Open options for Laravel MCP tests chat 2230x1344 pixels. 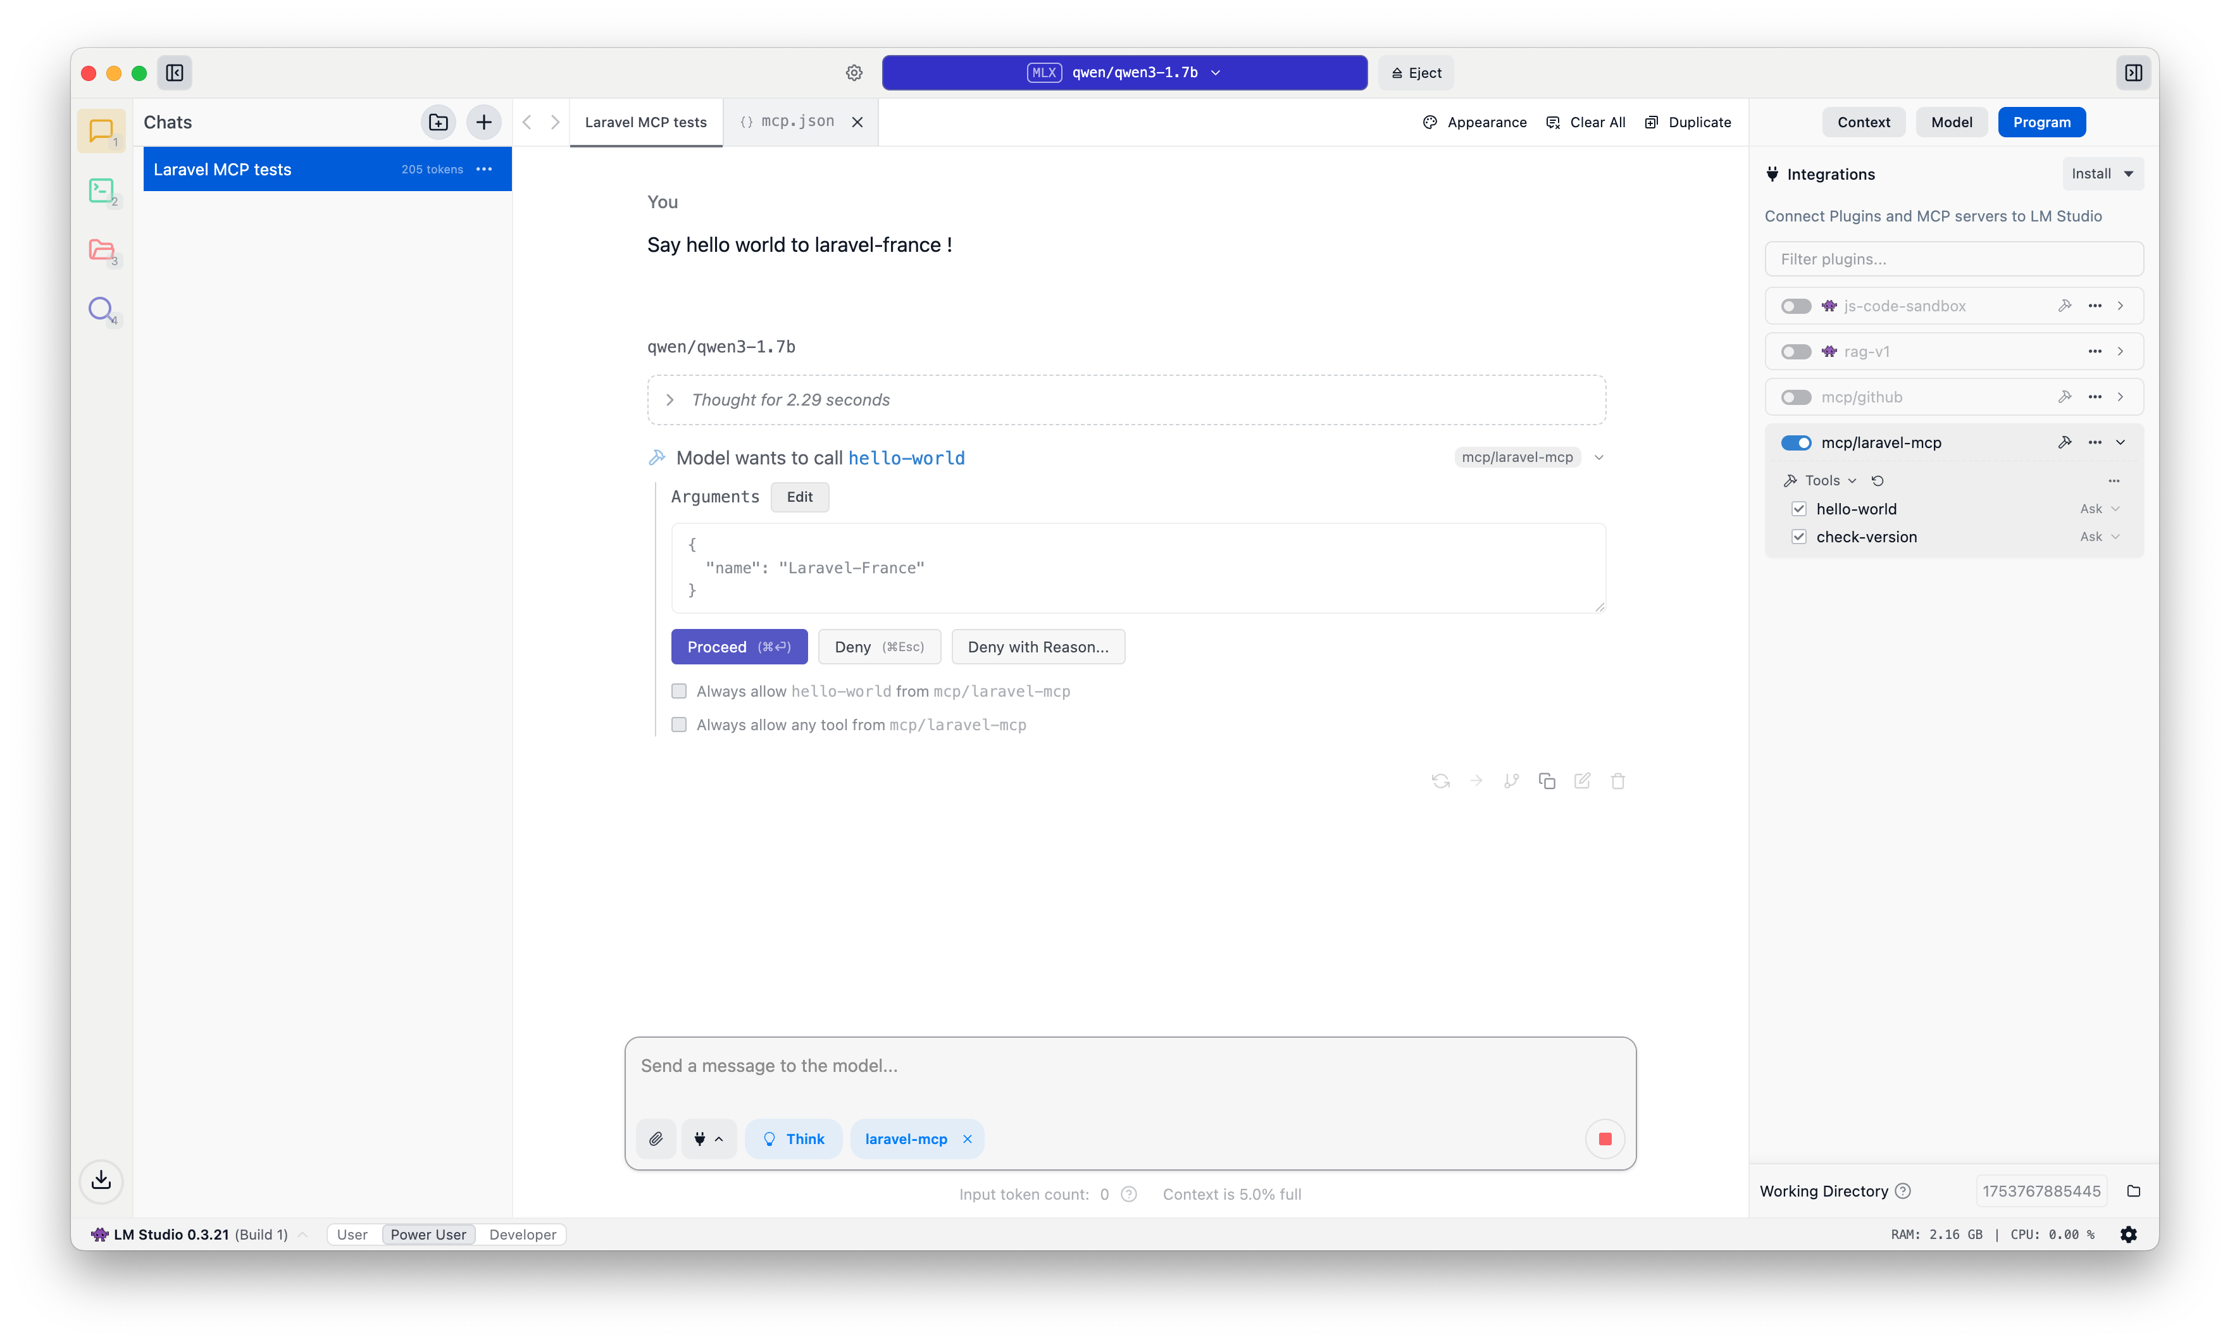[x=484, y=169]
